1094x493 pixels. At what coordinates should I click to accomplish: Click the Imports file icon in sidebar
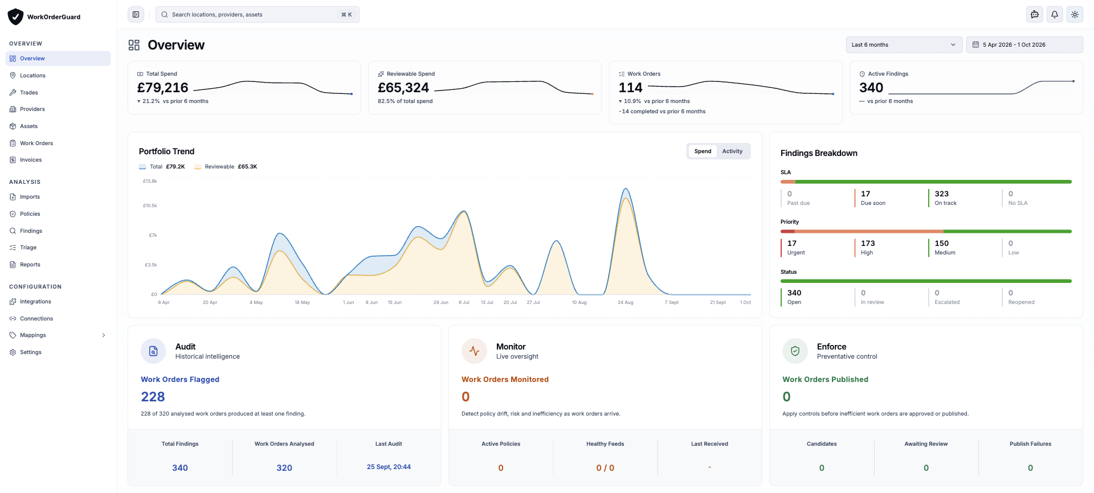click(x=13, y=197)
